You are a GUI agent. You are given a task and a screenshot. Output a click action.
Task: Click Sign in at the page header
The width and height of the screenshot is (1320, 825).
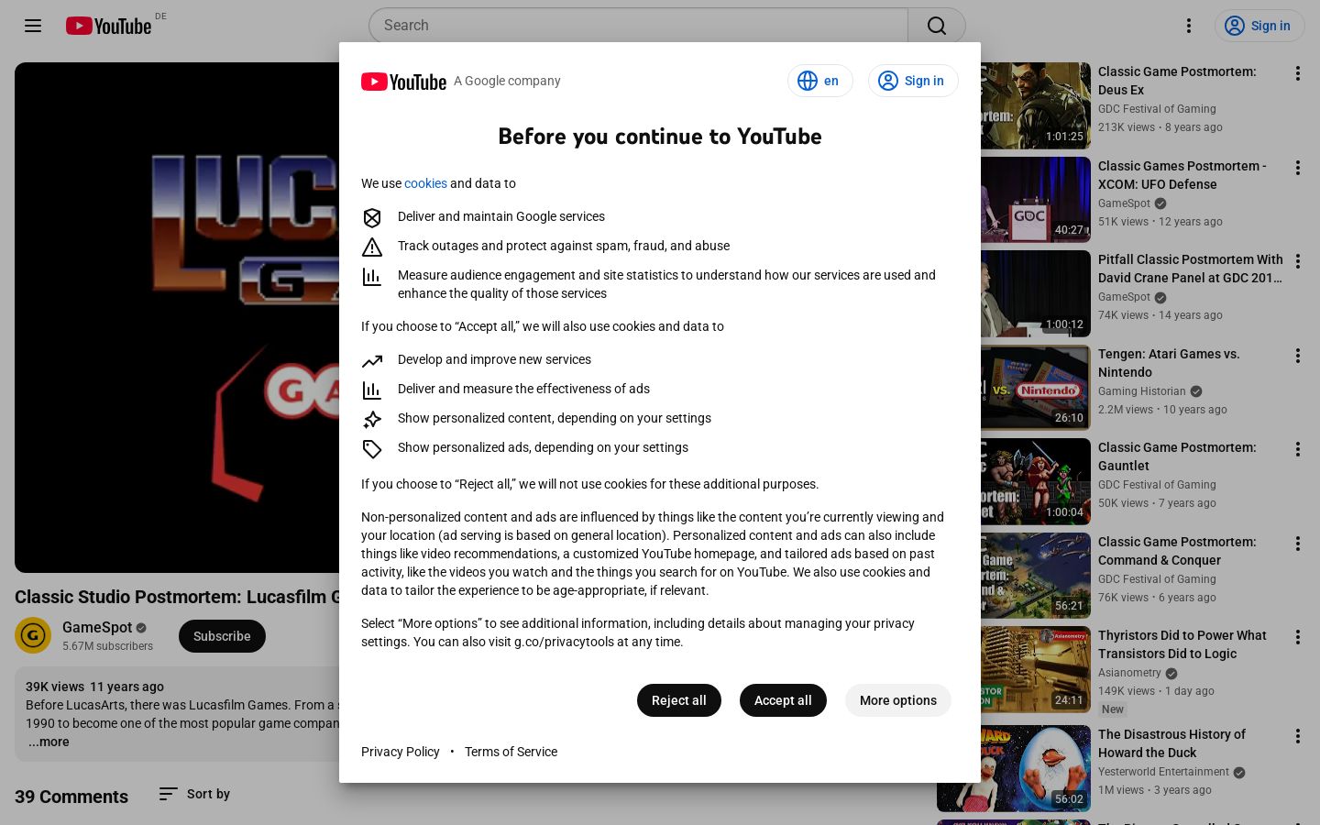point(1259,26)
